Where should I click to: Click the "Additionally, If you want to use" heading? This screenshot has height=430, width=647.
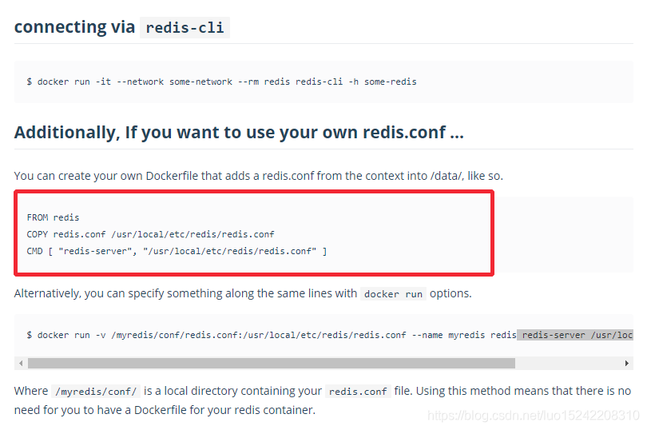[x=239, y=133]
